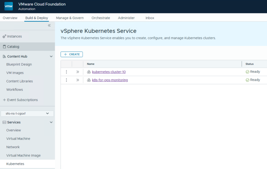The image size is (267, 169).
Task: Click the Instances icon in sidebar
Action: point(4,36)
